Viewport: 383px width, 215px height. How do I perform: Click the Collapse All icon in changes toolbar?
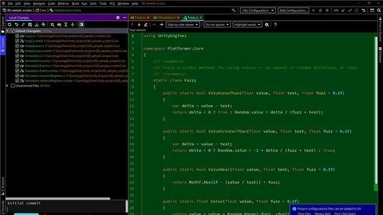[x=72, y=24]
